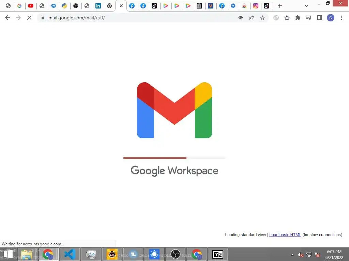Switch to the blue gear settings tab

click(233, 6)
